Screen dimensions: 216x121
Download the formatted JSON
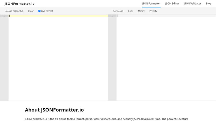(x=118, y=11)
